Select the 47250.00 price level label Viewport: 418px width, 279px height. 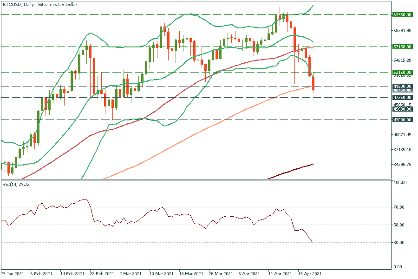(x=403, y=98)
